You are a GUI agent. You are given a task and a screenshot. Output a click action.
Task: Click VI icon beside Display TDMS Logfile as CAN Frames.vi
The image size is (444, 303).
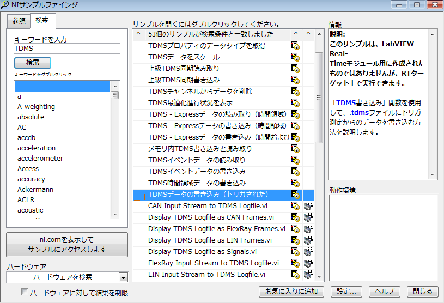[x=295, y=217]
